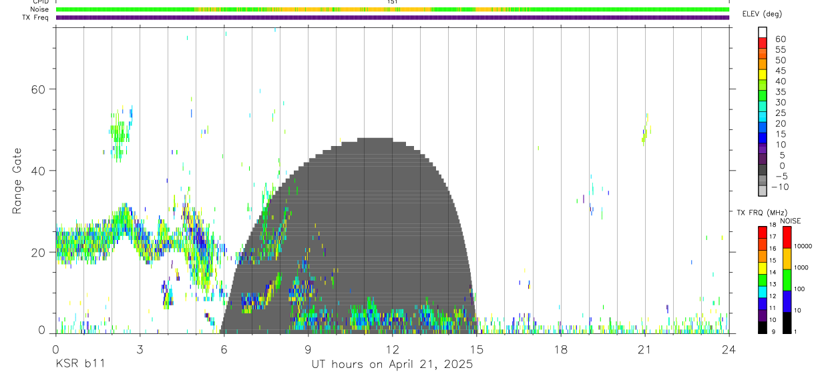Click the '25' label on ELEV color bar

(780, 113)
